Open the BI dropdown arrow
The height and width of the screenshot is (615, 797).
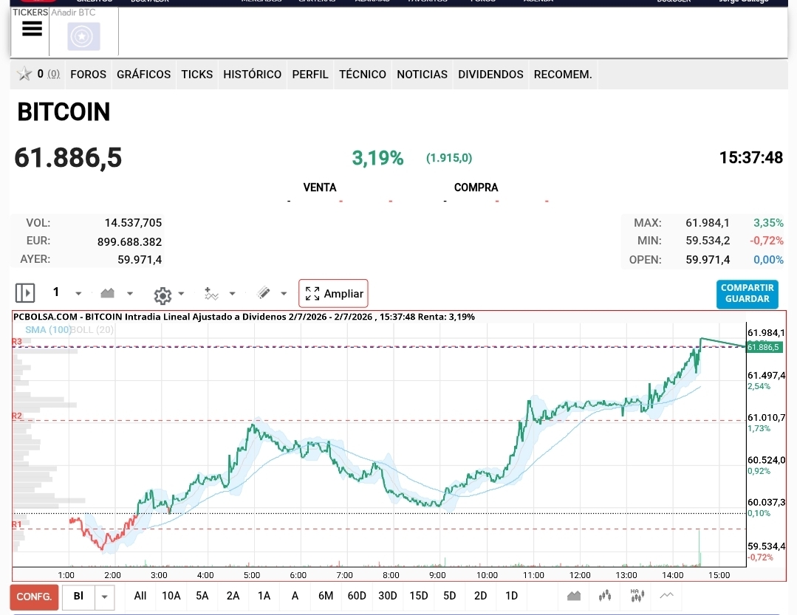click(104, 597)
